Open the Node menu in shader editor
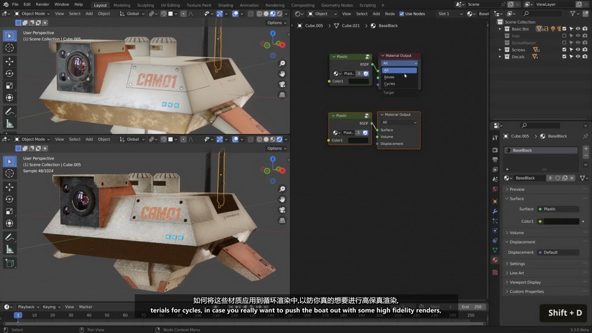The height and width of the screenshot is (333, 592). click(x=390, y=14)
